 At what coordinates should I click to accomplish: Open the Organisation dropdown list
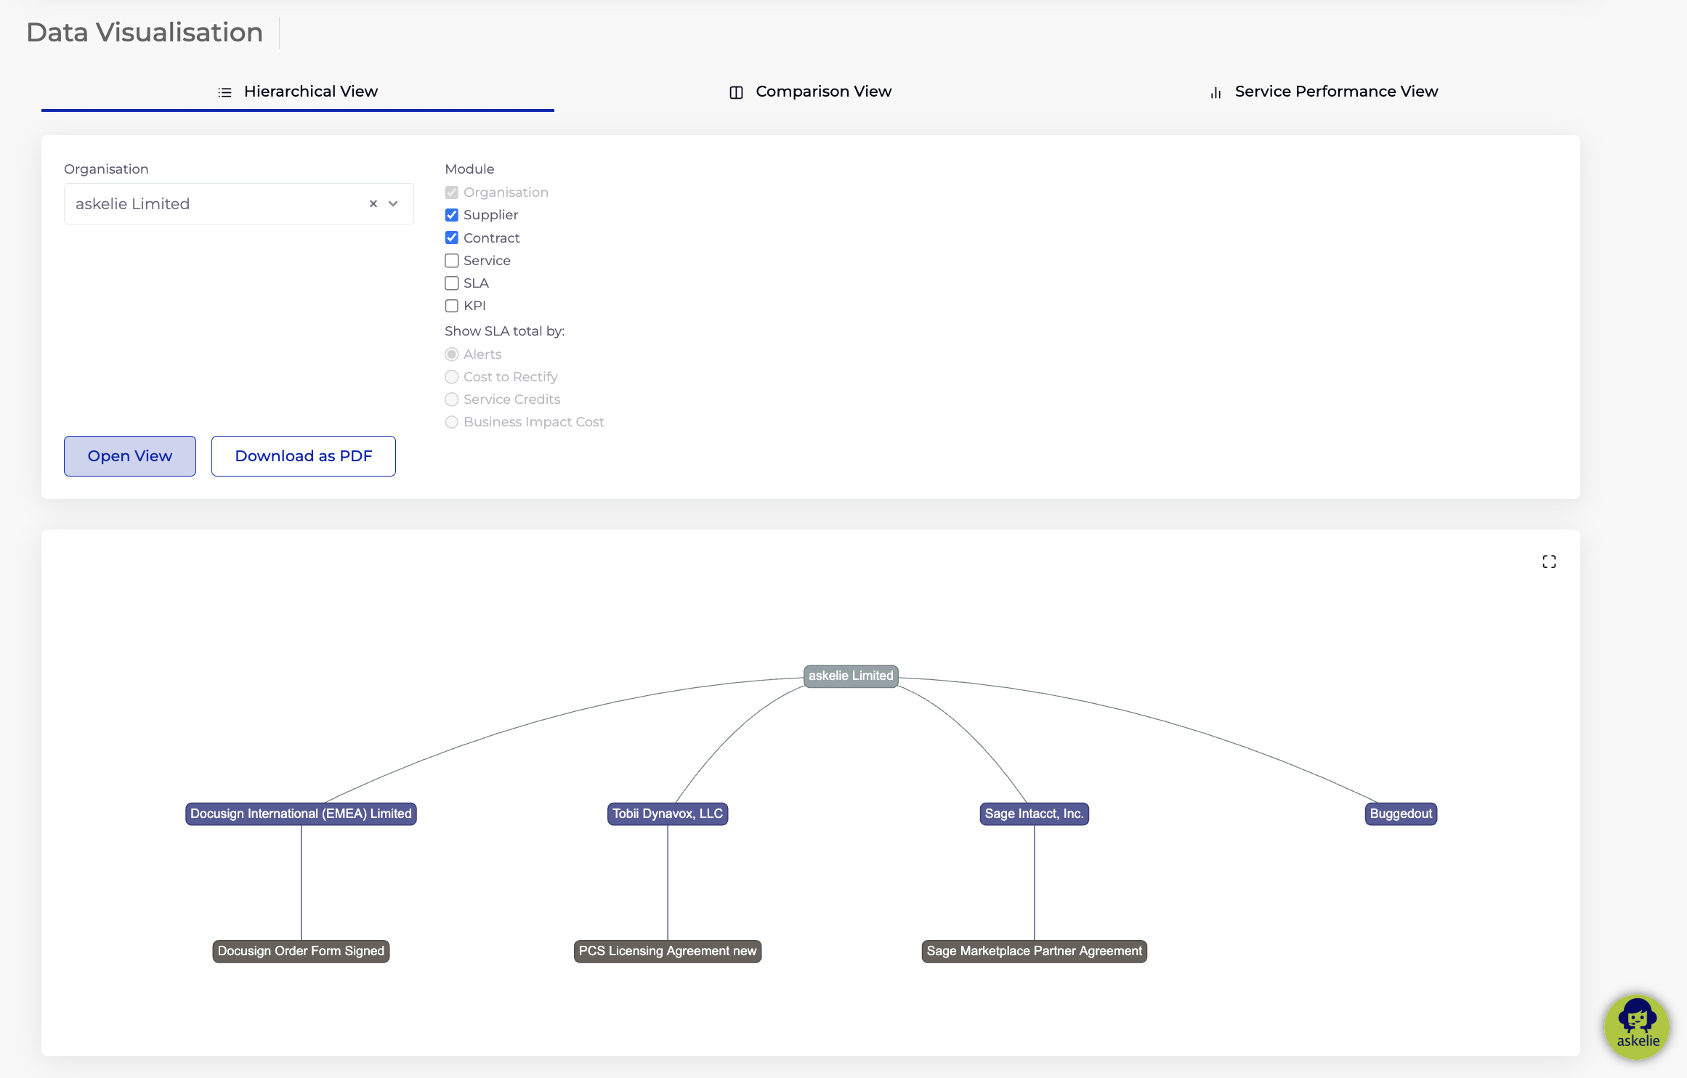click(x=393, y=204)
